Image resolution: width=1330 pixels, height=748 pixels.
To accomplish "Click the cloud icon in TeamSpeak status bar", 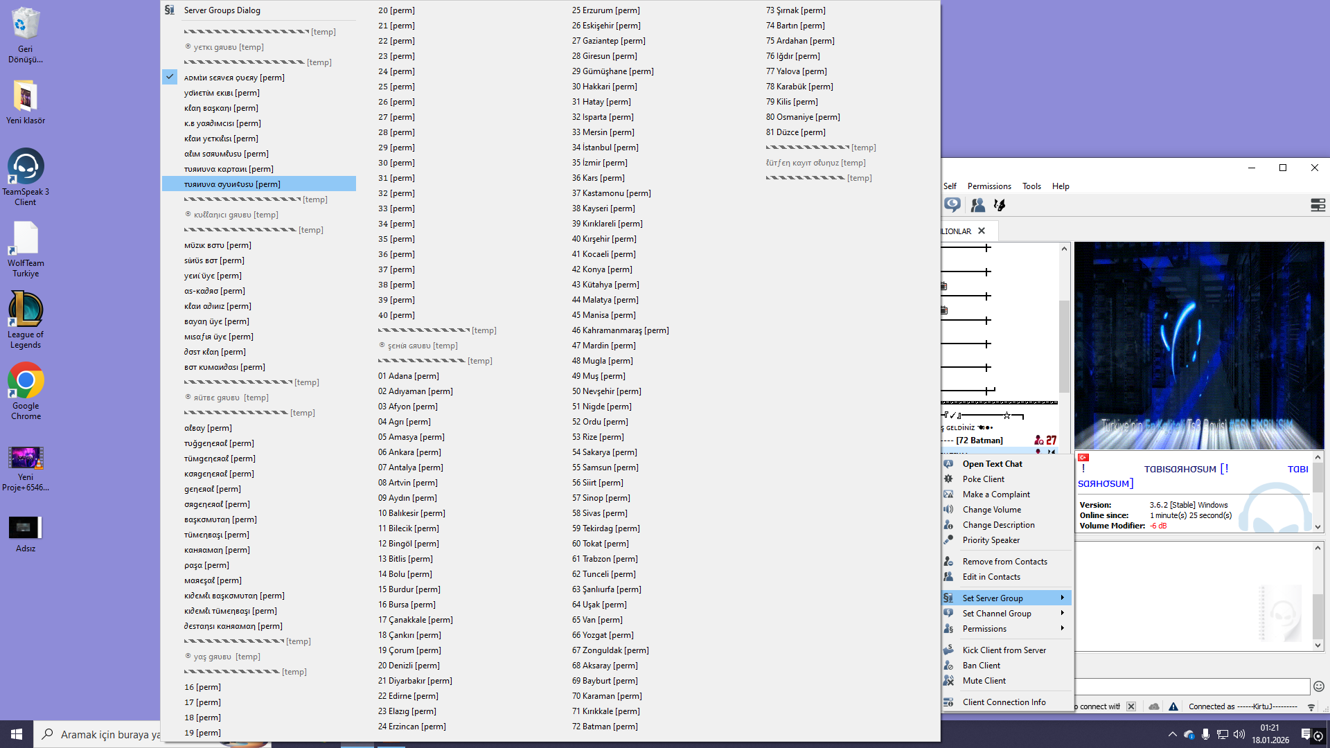I will (1153, 706).
